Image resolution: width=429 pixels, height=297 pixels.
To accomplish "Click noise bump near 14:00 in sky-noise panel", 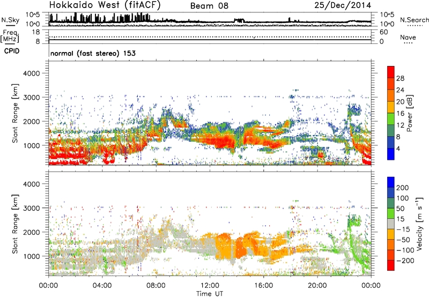I will point(239,20).
